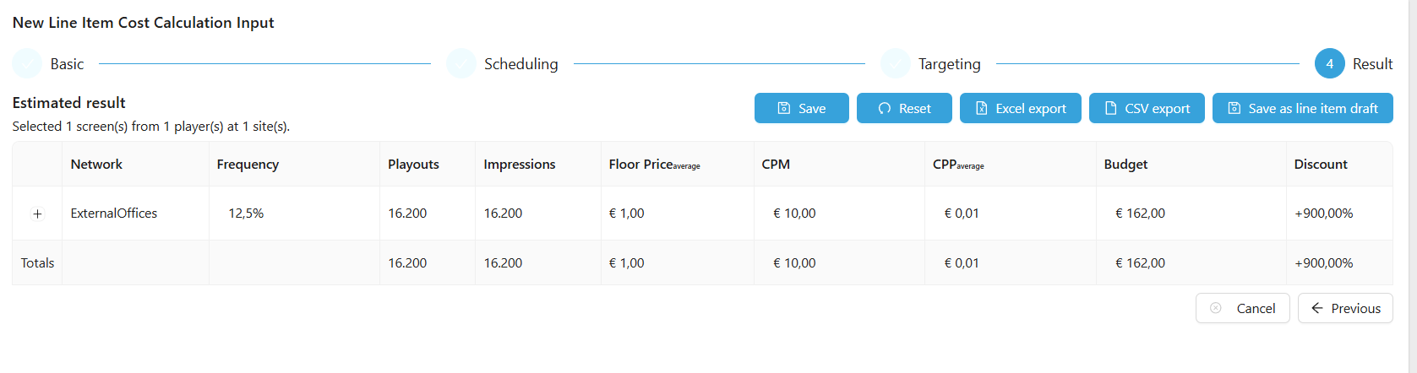Select the Result step number 4
This screenshot has height=373, width=1417.
point(1329,63)
